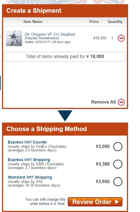Click the Choose a Shipping Method header

click(x=65, y=129)
